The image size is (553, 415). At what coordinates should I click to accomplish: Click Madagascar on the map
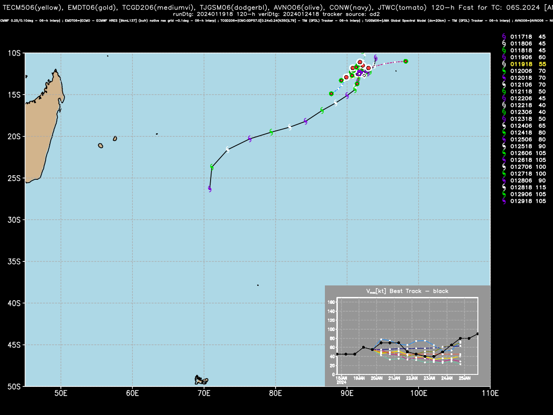pos(44,125)
